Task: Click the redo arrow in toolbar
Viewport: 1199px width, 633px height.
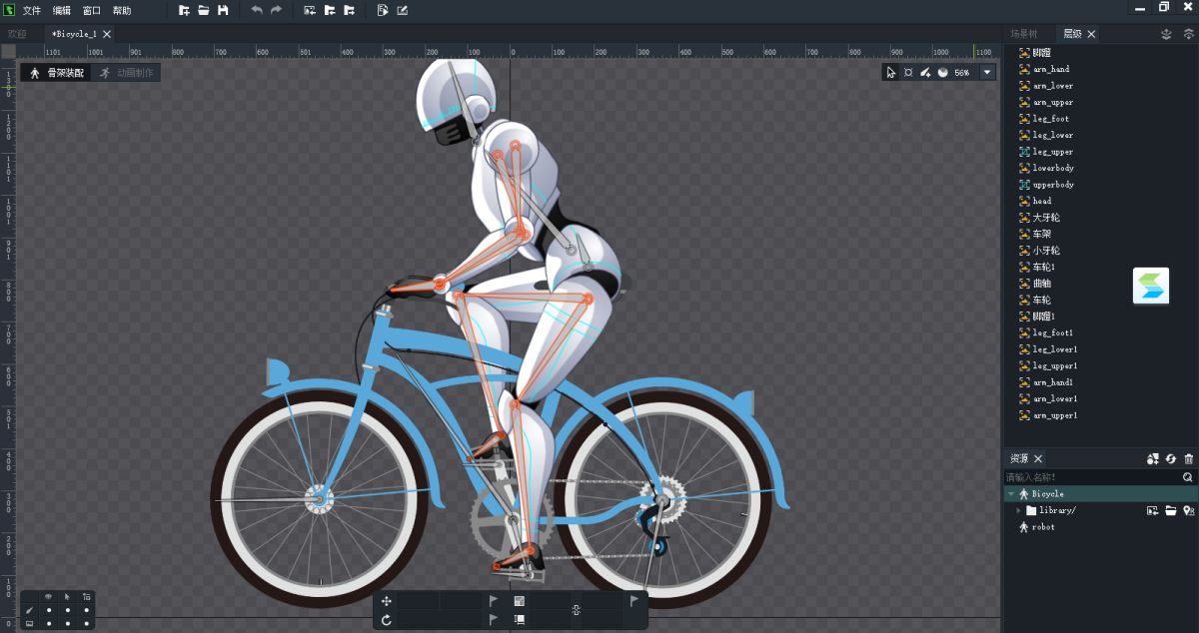Action: [276, 10]
